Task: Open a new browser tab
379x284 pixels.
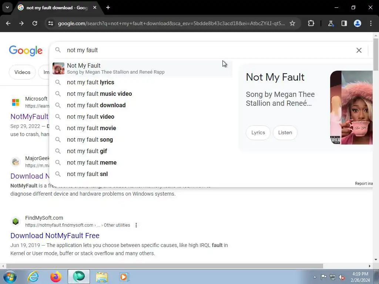Action: coord(108,7)
